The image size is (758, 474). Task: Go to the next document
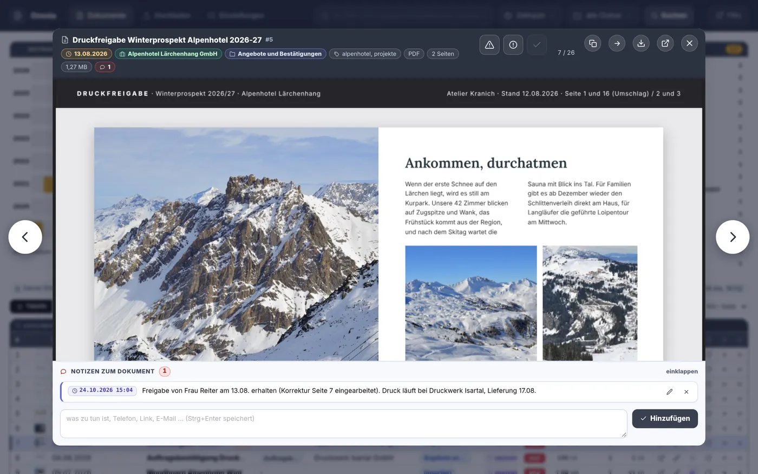coord(733,237)
